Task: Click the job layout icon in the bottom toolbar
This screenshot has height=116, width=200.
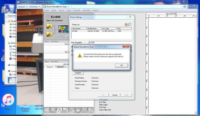Action: [47, 110]
